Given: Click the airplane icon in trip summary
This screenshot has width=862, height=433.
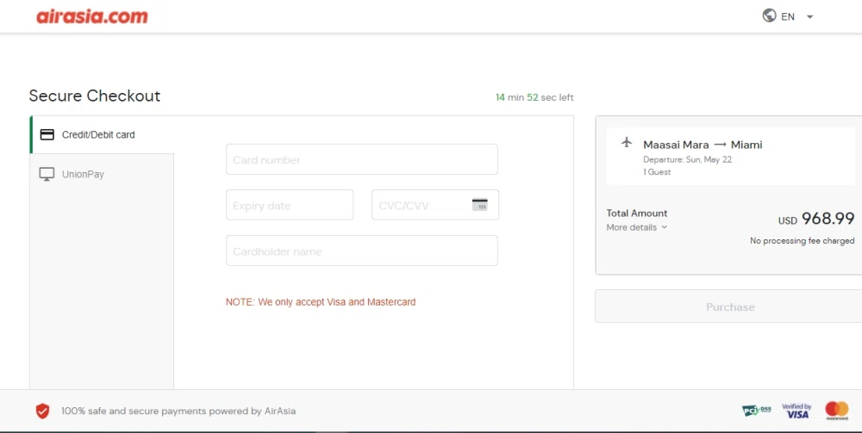Looking at the screenshot, I should coord(627,143).
